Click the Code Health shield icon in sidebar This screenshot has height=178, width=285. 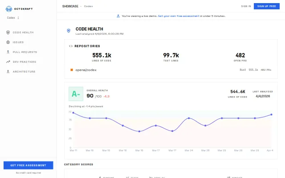[x=8, y=32]
